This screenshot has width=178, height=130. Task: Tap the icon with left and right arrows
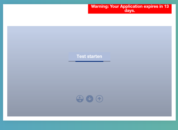click(80, 99)
